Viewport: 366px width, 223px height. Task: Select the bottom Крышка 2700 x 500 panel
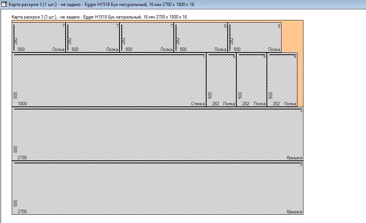pyautogui.click(x=158, y=188)
